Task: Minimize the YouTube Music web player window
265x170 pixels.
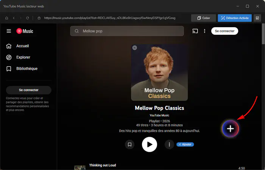Action: (238, 6)
